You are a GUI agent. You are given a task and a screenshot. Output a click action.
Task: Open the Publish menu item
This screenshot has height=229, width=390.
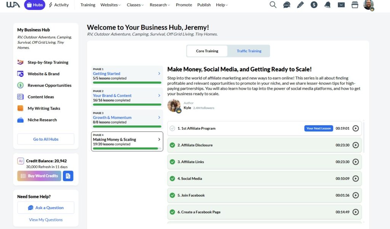click(x=204, y=5)
